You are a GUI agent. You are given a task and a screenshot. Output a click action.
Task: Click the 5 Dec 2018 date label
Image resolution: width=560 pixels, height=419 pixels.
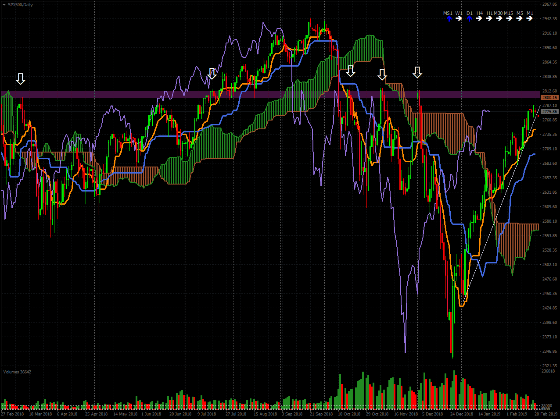coord(432,414)
